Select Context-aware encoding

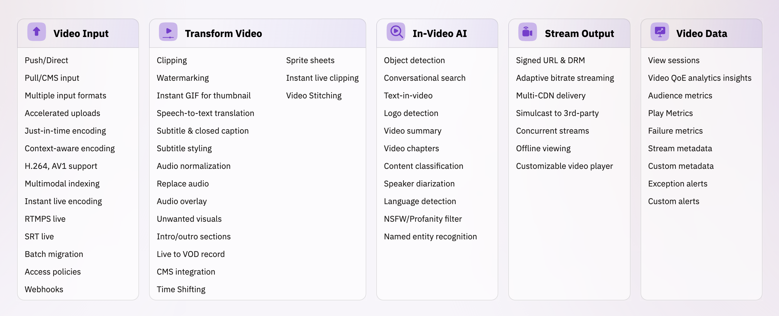70,148
